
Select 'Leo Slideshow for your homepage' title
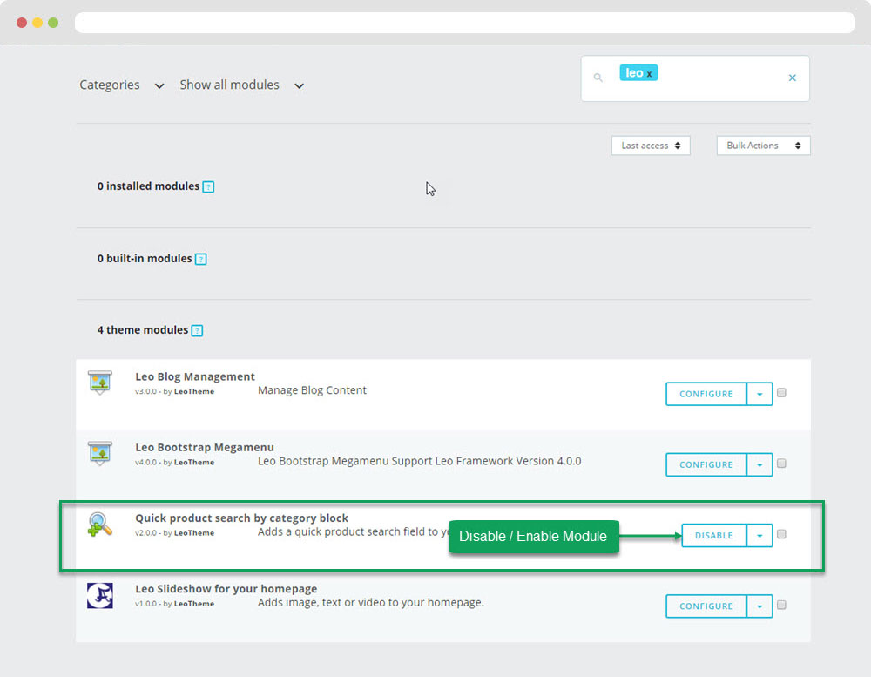point(226,589)
